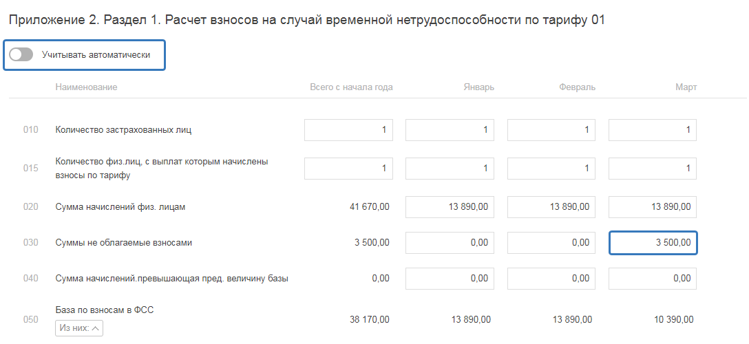Click row 010 Январь insured persons field
This screenshot has width=749, height=344.
[450, 130]
